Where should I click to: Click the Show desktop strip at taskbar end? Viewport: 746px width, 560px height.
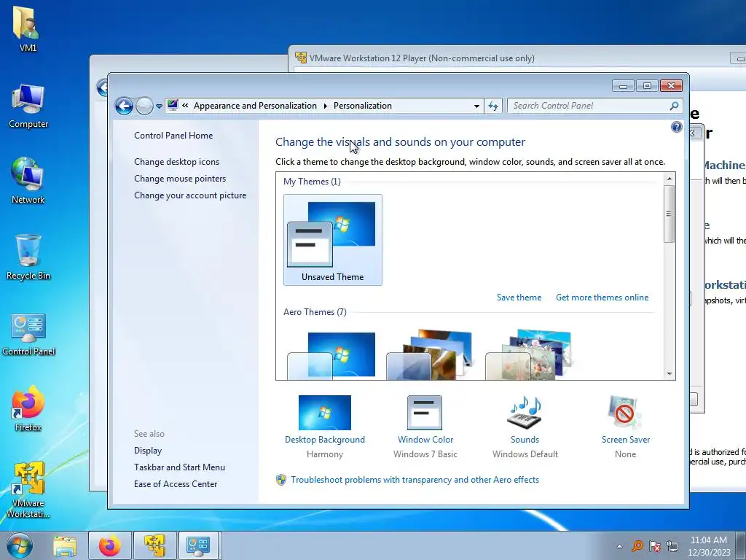[x=742, y=545]
